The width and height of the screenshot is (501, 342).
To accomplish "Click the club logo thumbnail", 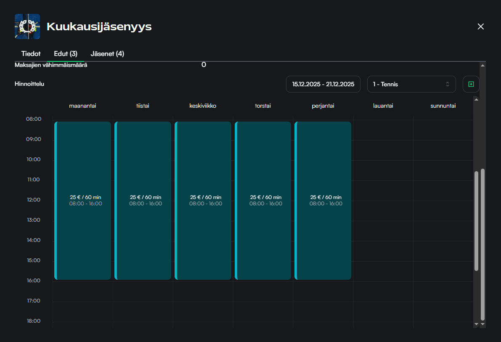I will pyautogui.click(x=27, y=27).
